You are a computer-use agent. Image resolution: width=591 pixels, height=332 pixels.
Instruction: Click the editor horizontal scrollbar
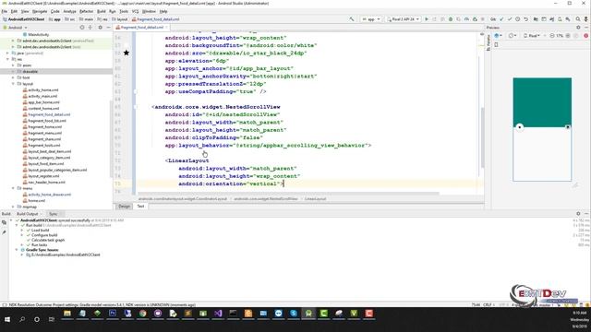coord(288,194)
